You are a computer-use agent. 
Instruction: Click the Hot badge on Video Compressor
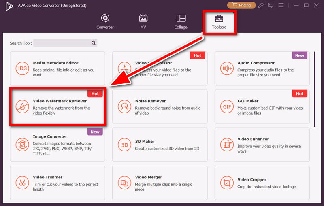click(197, 55)
